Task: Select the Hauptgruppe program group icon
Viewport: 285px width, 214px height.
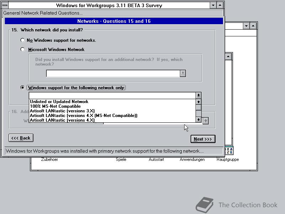Action: (229, 151)
